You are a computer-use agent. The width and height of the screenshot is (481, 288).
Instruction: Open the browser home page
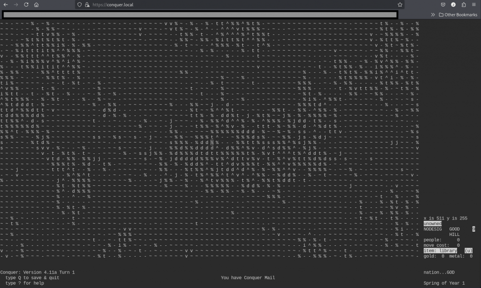tap(36, 4)
